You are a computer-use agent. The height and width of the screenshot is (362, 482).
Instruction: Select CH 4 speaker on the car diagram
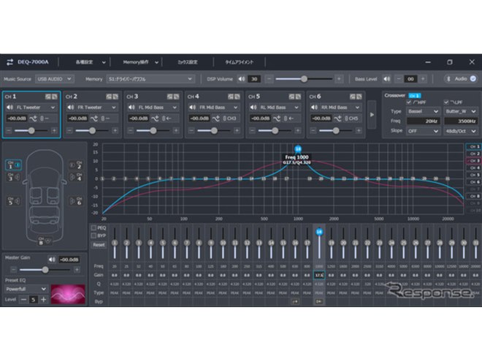click(x=76, y=177)
